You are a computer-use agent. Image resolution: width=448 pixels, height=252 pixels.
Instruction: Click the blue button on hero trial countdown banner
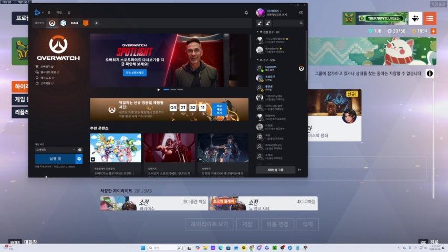pyautogui.click(x=220, y=109)
